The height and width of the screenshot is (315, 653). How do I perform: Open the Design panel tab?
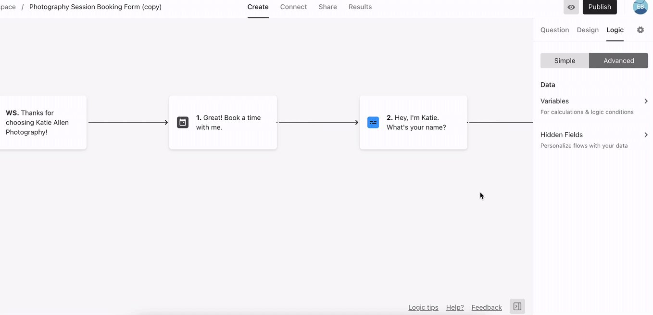(588, 30)
